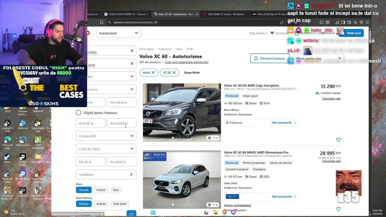Favorite the Volvo XC 60 D4 listing heart
This screenshot has height=217, width=386.
pyautogui.click(x=338, y=140)
